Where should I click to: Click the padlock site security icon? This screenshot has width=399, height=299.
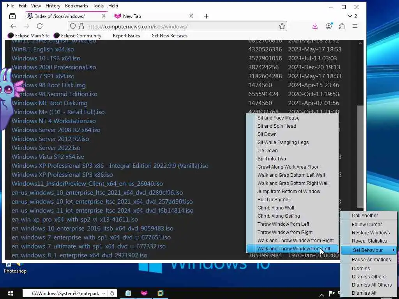point(81,26)
